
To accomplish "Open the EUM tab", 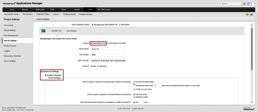I will pos(52,10).
